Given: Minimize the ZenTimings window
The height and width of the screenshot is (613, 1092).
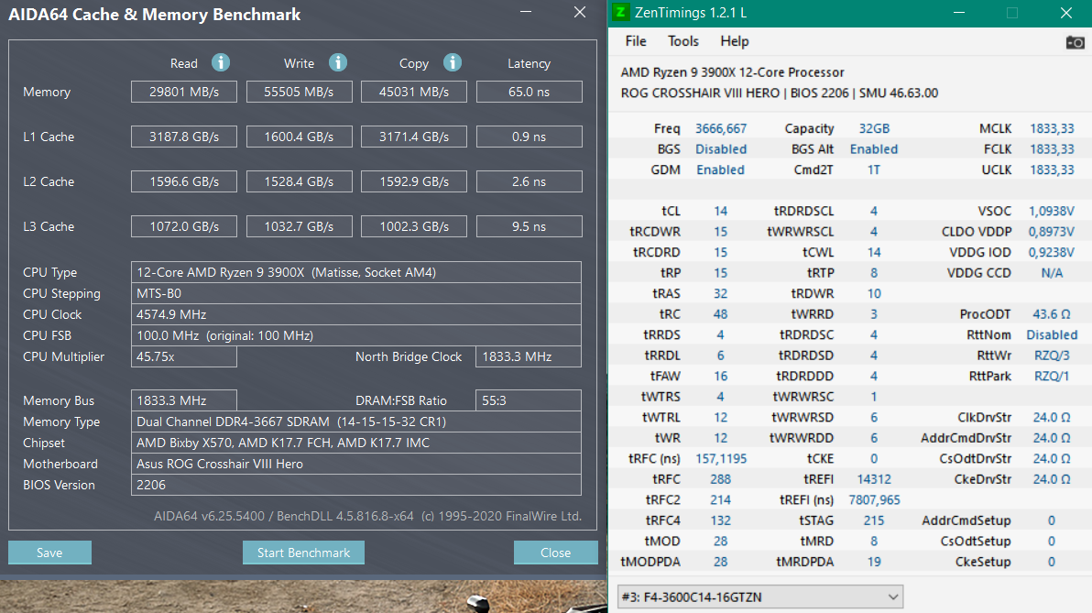Looking at the screenshot, I should 959,13.
